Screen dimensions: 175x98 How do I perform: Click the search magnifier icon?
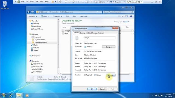tap(132, 12)
